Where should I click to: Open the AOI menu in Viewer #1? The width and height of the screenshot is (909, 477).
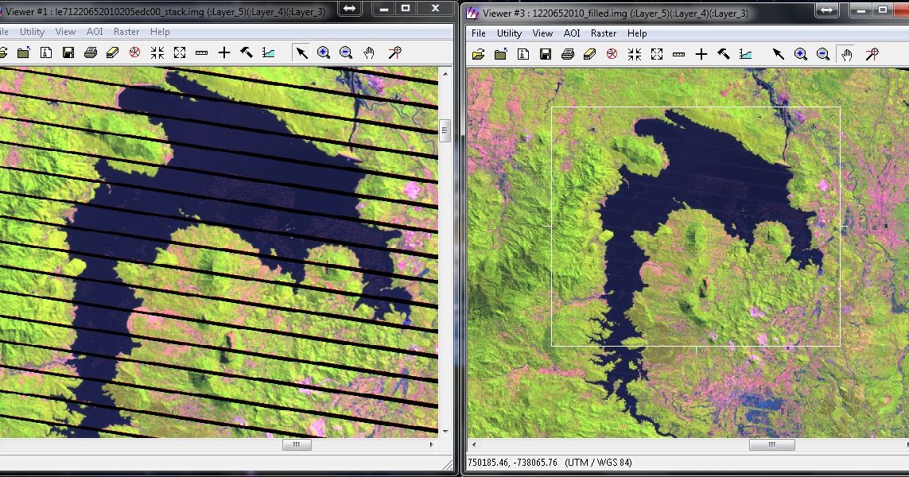[x=95, y=31]
